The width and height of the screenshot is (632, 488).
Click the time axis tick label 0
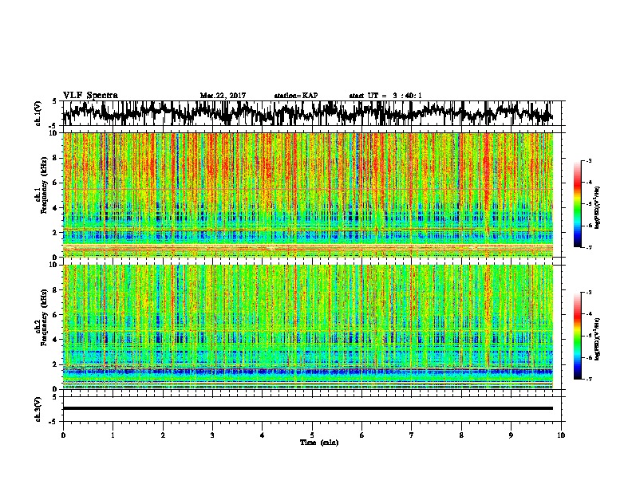coord(63,435)
